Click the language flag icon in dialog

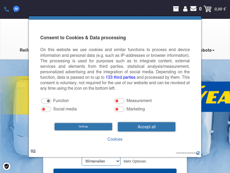click(x=33, y=151)
